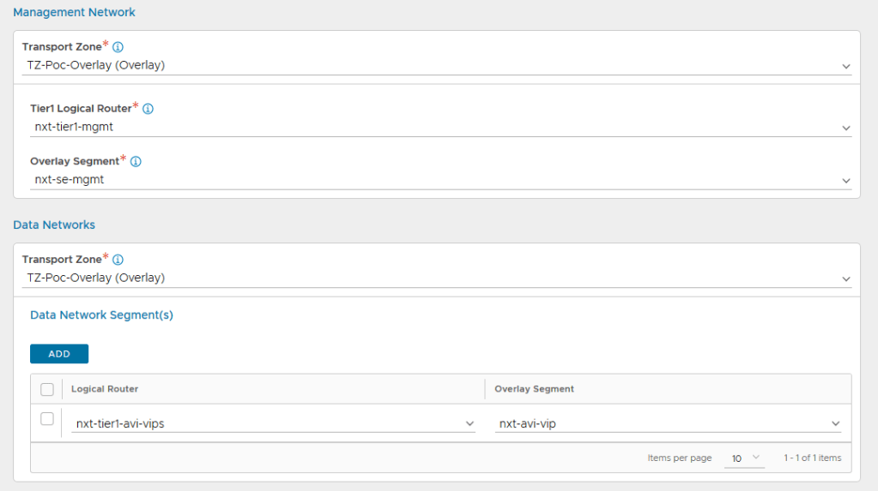878x491 pixels.
Task: Open Data Networks Transport Zone dropdown
Action: 436,278
